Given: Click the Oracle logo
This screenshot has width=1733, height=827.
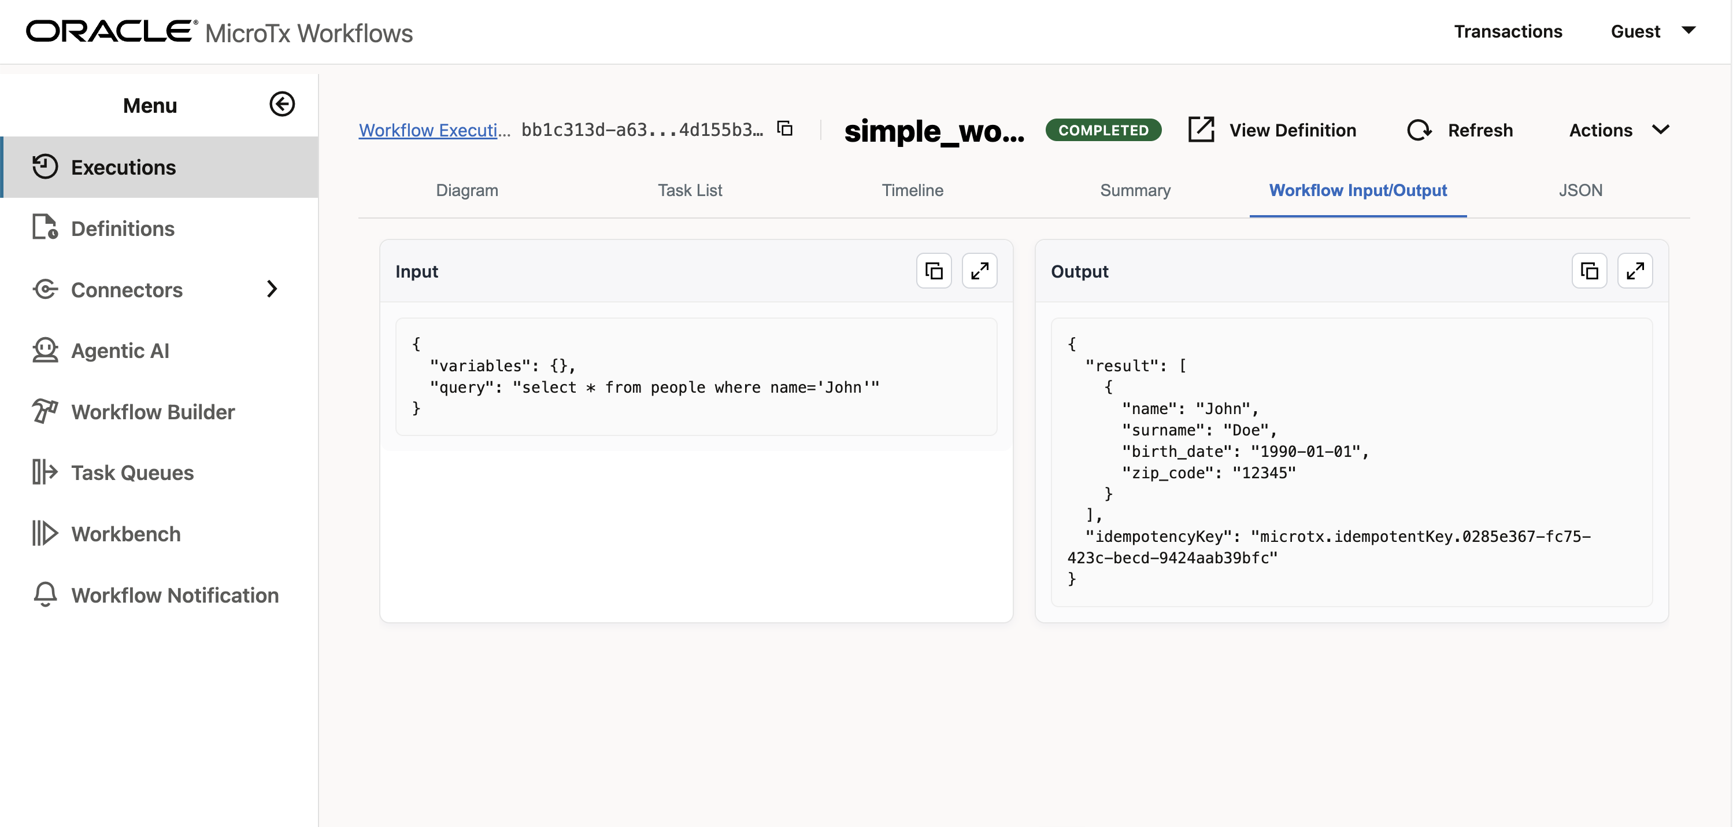Looking at the screenshot, I should pos(112,31).
